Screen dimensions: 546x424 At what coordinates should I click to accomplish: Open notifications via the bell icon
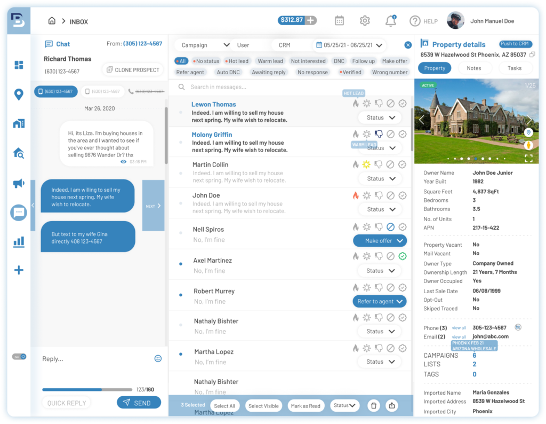tap(391, 20)
